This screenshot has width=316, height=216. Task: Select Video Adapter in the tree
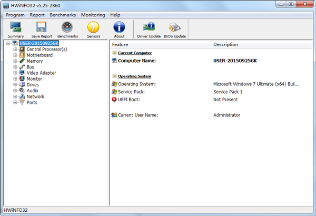click(41, 73)
